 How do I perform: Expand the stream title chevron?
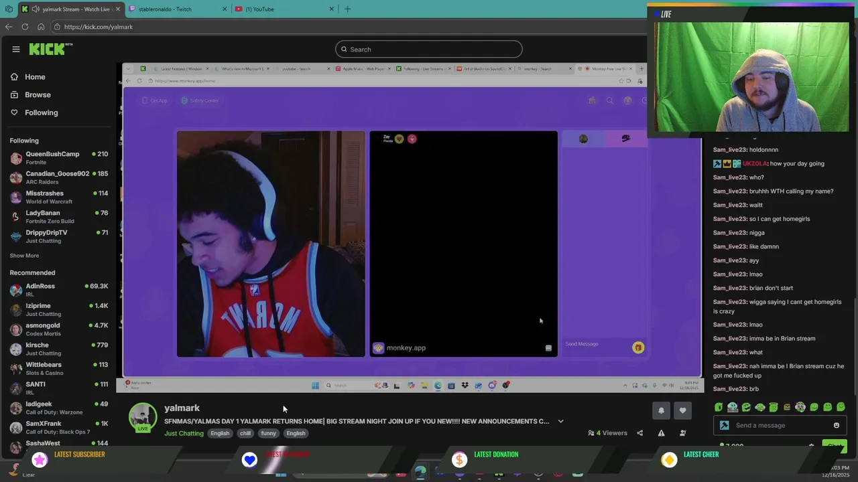pyautogui.click(x=560, y=422)
